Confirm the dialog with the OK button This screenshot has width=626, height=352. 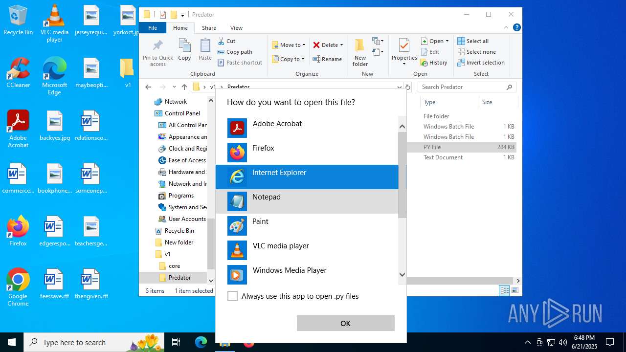pyautogui.click(x=345, y=323)
